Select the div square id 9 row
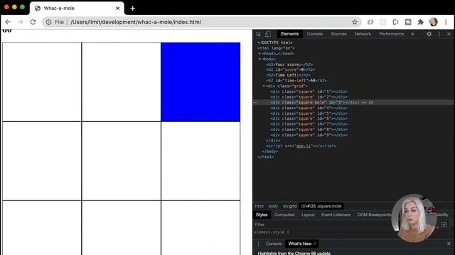 click(x=353, y=135)
